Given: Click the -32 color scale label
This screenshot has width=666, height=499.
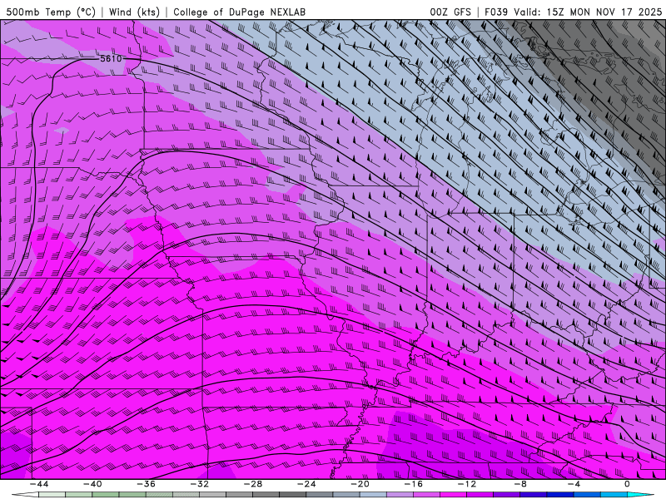Looking at the screenshot, I should point(199,484).
